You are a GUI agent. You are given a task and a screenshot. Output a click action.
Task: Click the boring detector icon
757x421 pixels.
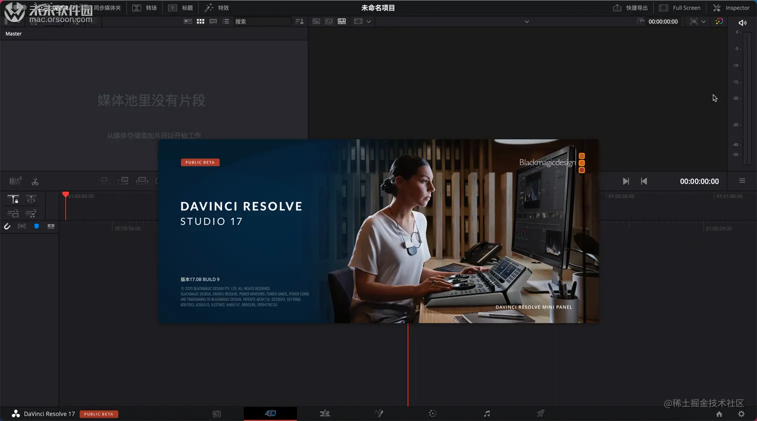pyautogui.click(x=16, y=181)
